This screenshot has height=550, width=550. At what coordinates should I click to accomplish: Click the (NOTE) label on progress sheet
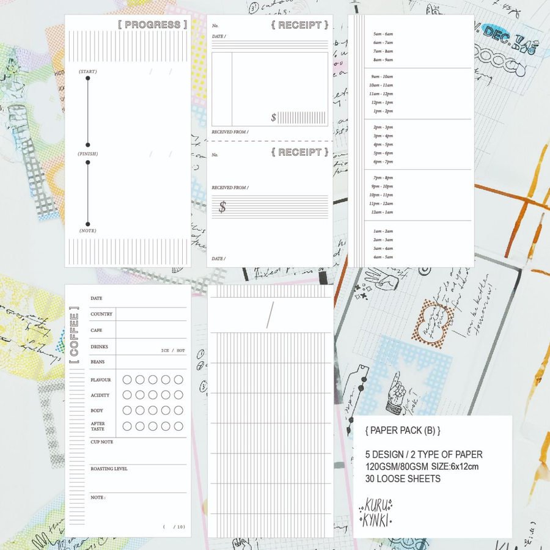(x=87, y=231)
